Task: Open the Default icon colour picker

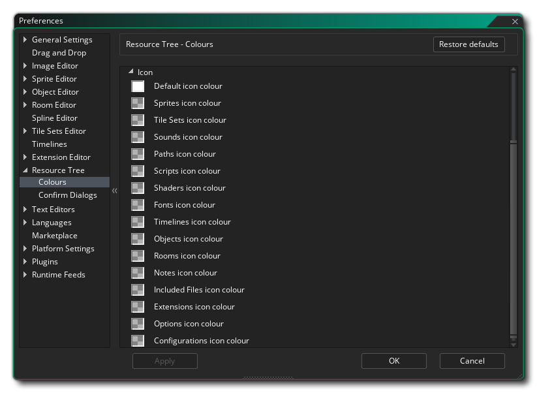Action: coord(138,86)
